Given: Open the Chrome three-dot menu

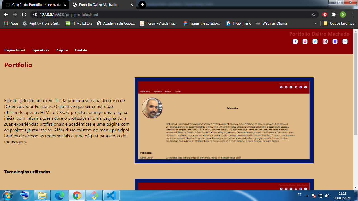Looking at the screenshot, I should pos(352,15).
